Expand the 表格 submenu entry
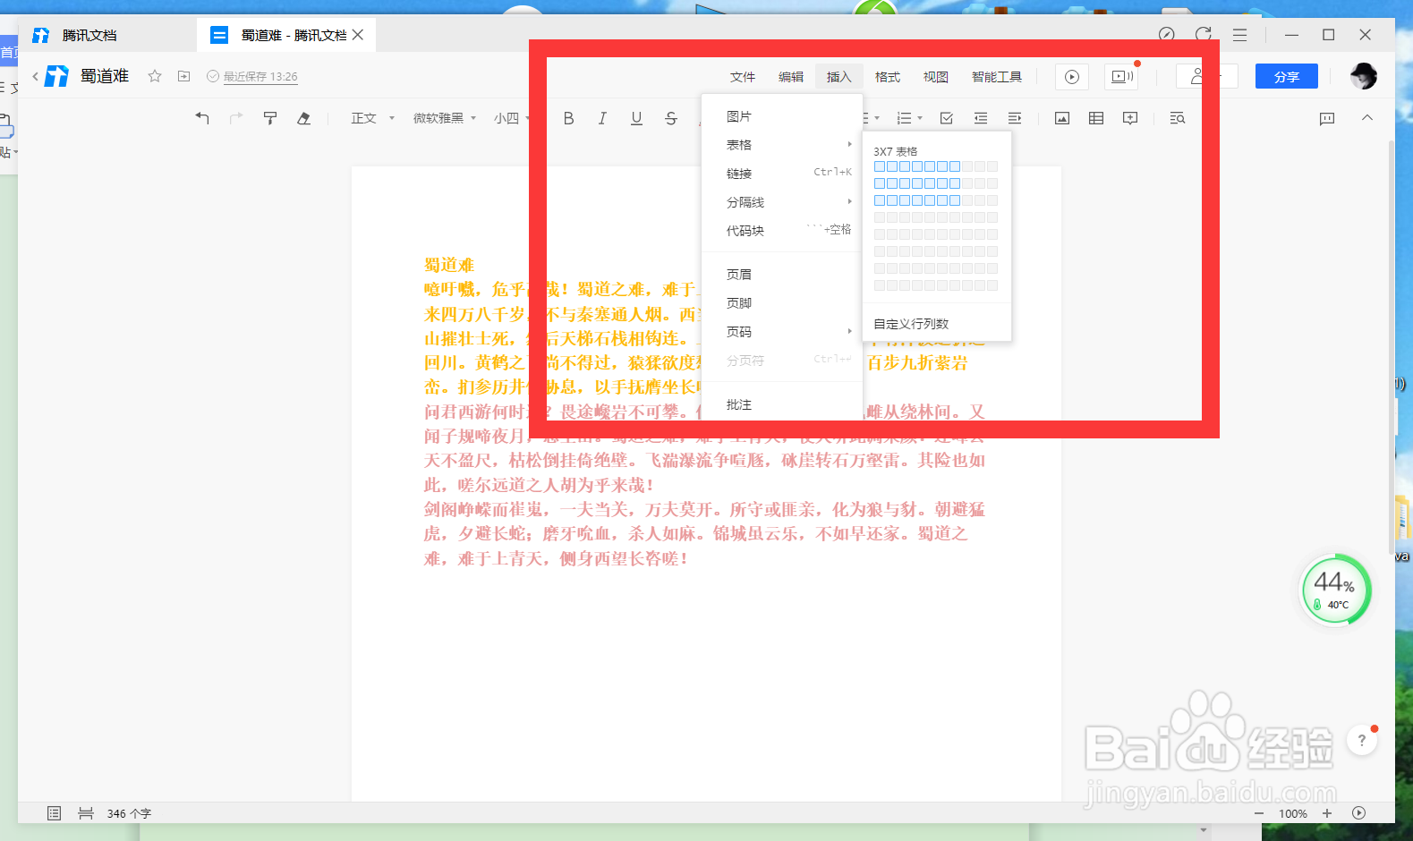 click(x=782, y=145)
